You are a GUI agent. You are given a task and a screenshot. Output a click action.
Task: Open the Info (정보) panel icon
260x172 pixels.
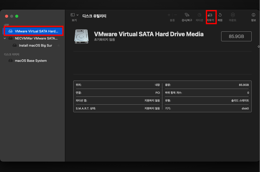[253, 15]
